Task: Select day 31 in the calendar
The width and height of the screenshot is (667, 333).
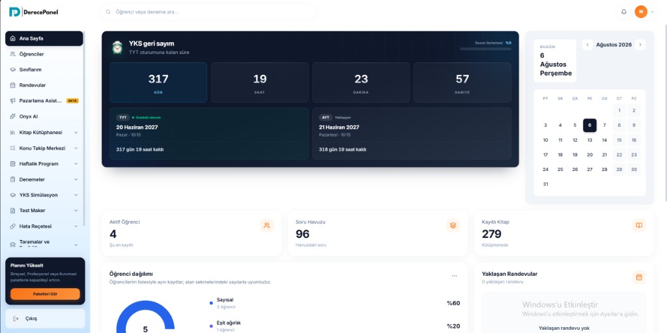Action: [x=546, y=184]
